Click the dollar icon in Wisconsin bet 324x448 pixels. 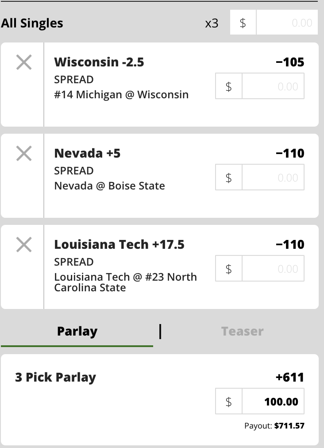229,86
